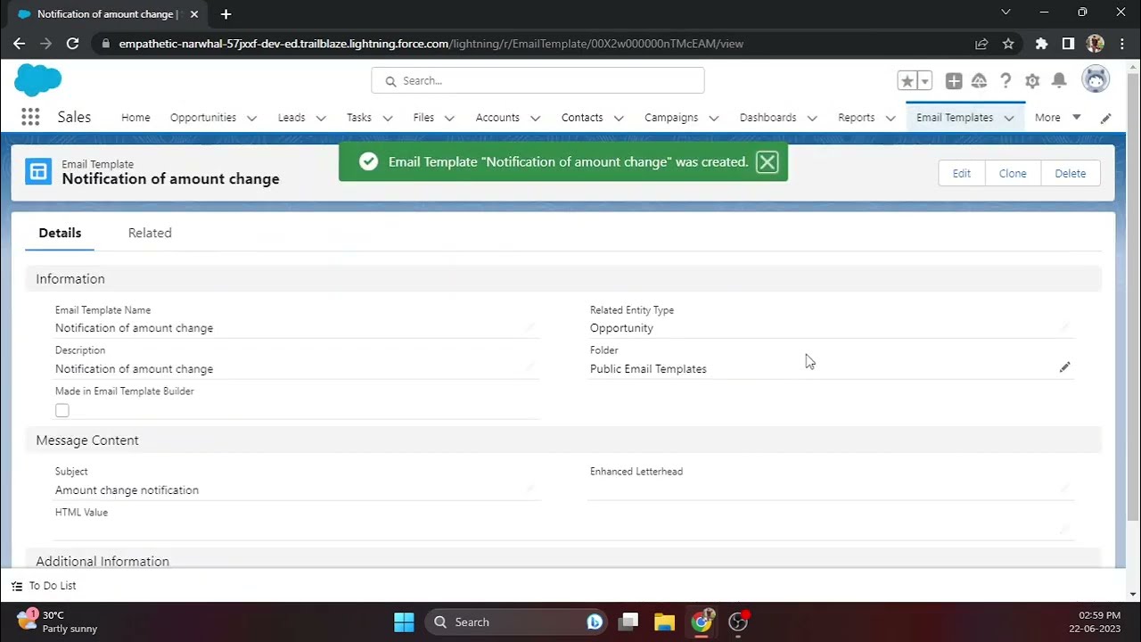Click the pencil to edit navigation bar

tap(1105, 118)
